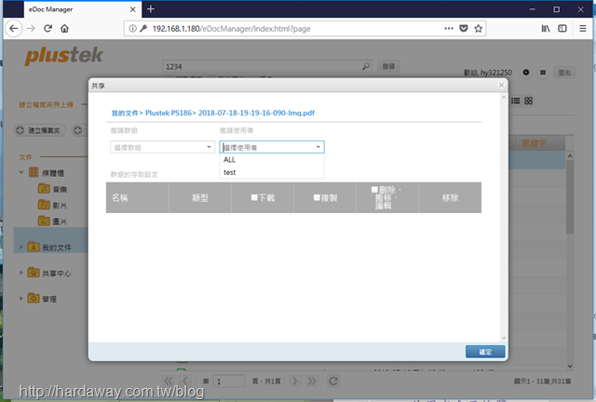Go to first page in pagination
Image resolution: width=596 pixels, height=402 pixels.
(169, 382)
